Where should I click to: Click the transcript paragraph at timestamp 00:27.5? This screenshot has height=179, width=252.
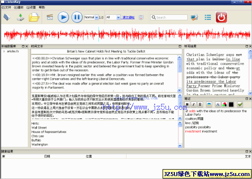pos(98,86)
